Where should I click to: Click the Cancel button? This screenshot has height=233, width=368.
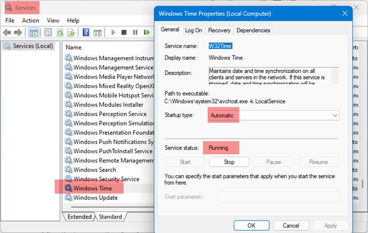291,225
